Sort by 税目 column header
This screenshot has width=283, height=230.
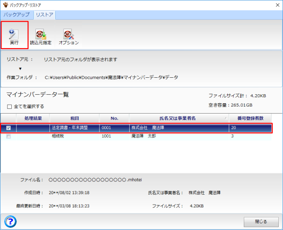click(74, 118)
